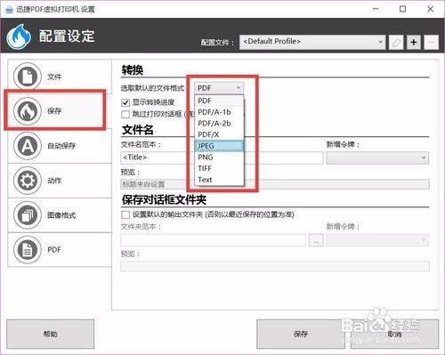Click the 文件 sidebar document icon

point(28,77)
